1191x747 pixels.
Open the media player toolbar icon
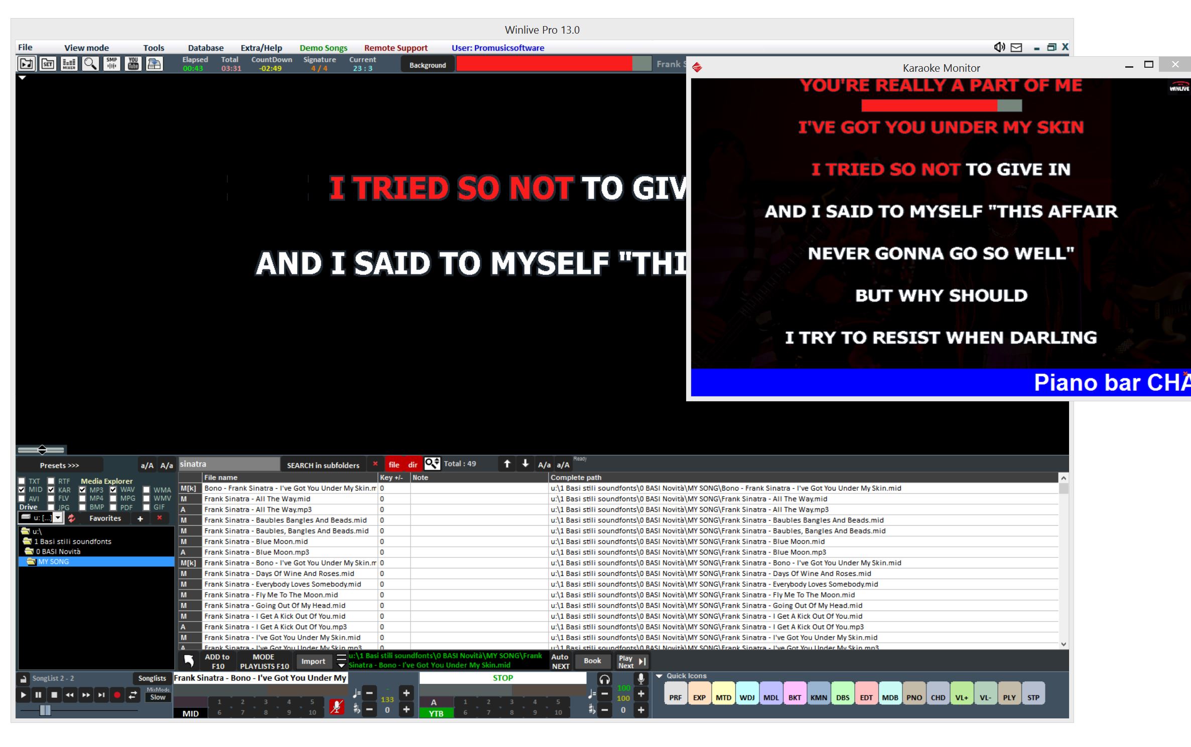click(26, 64)
